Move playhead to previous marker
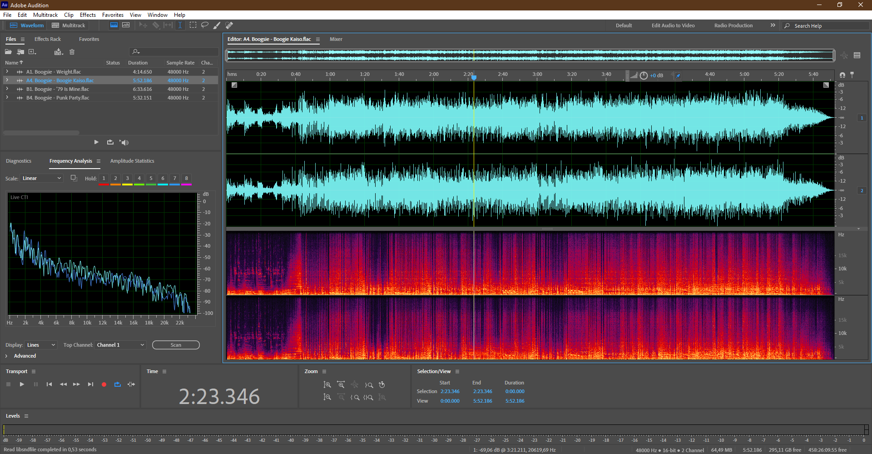Viewport: 872px width, 454px height. 49,384
